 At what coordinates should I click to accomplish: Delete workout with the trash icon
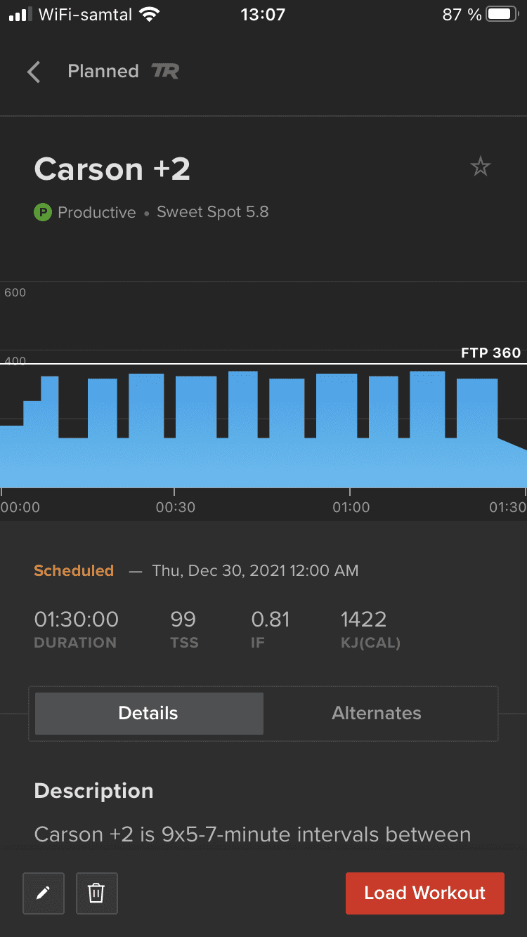pyautogui.click(x=96, y=893)
